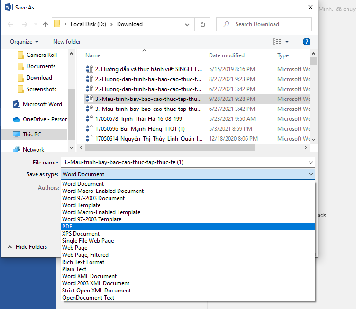This screenshot has height=309, width=356.
Task: Choose Word Template type
Action: point(188,205)
